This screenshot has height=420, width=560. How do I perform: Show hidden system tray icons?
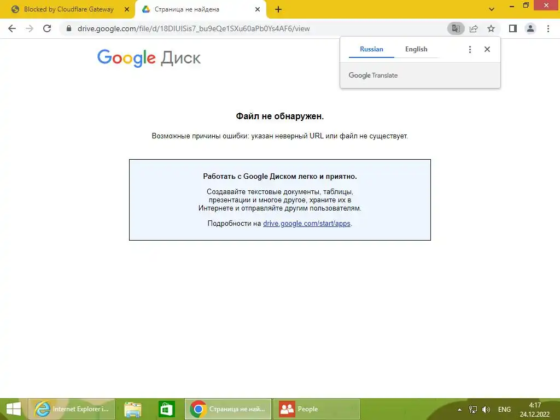[459, 409]
